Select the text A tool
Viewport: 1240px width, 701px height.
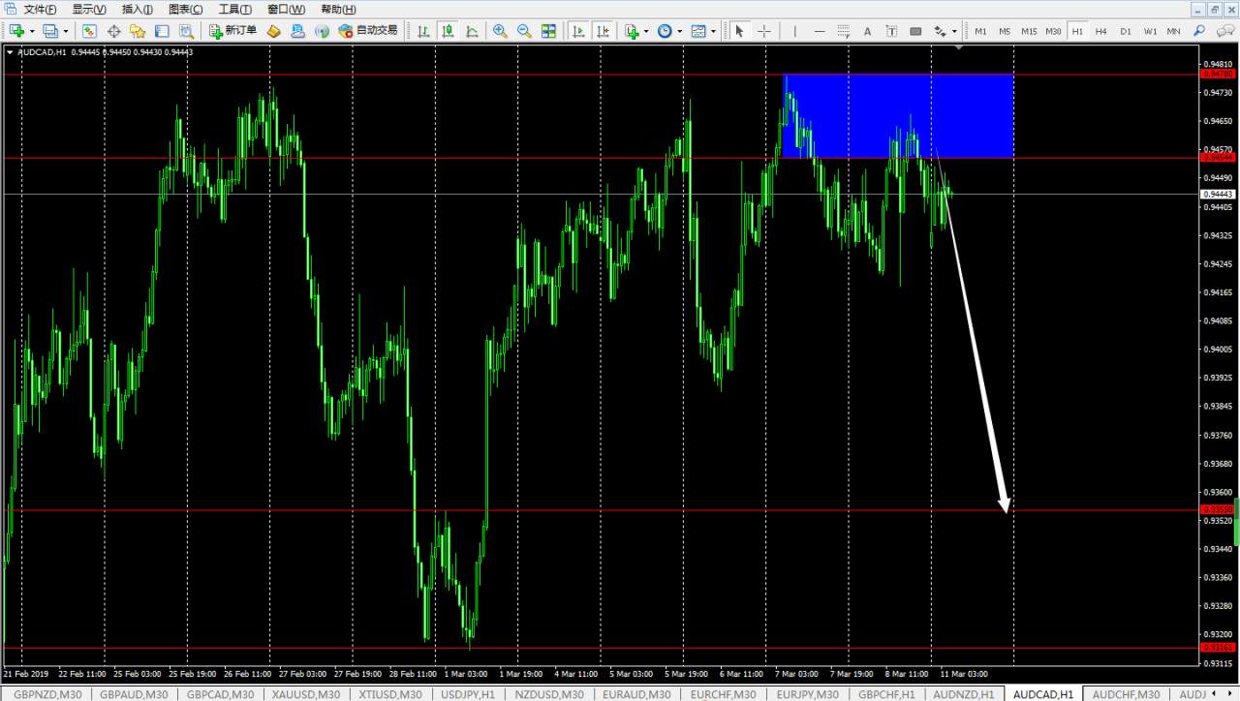[x=867, y=31]
